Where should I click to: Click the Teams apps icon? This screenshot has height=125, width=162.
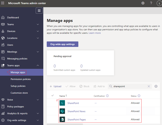(3, 65)
